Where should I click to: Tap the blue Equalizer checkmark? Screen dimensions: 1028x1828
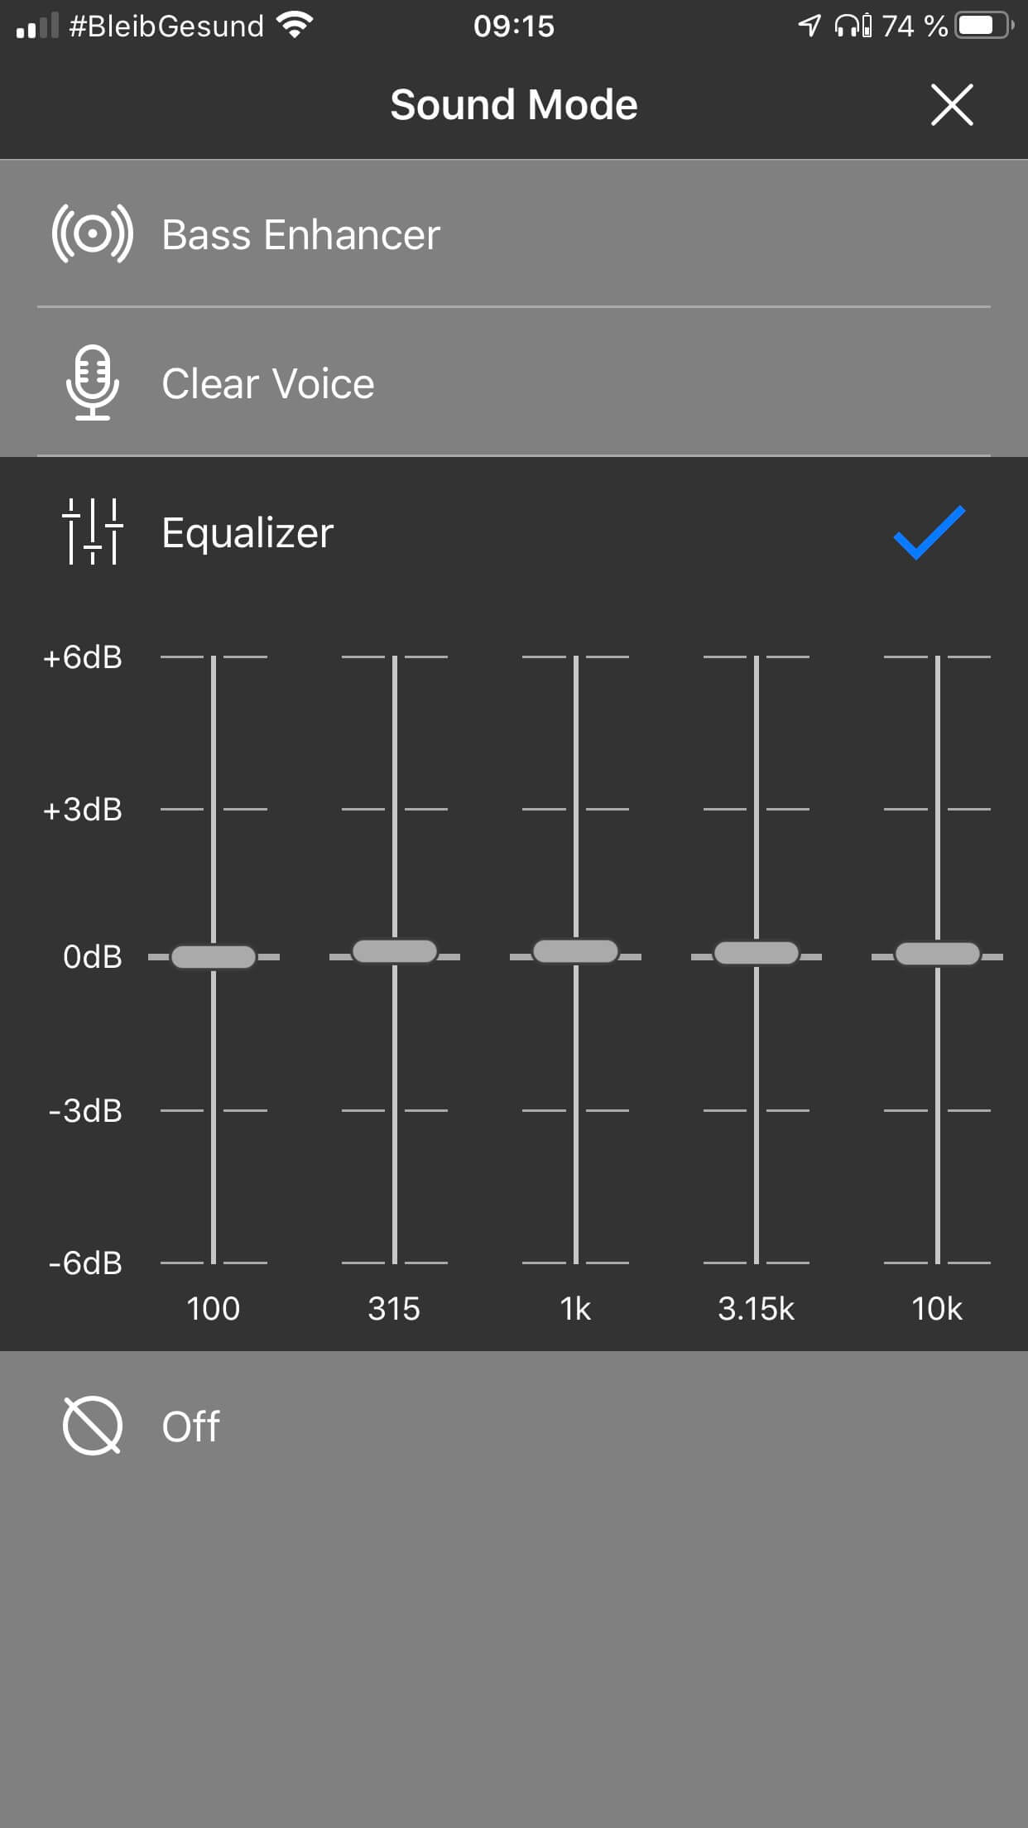pyautogui.click(x=929, y=532)
